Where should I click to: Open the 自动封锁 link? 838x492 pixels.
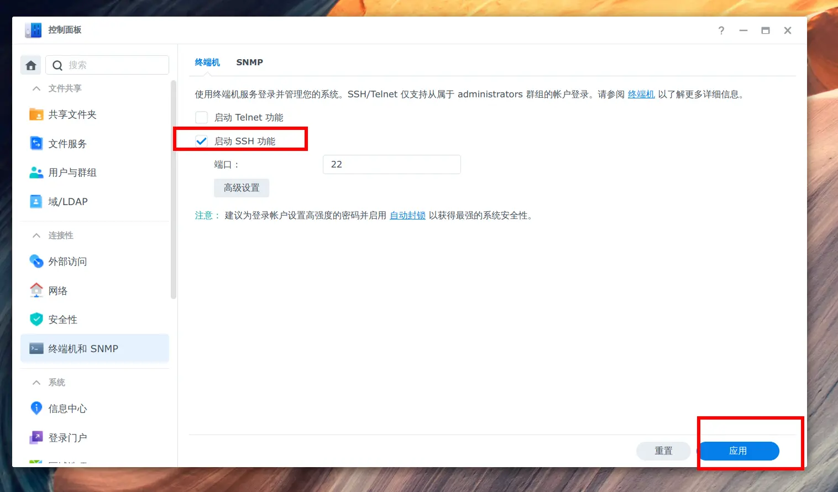pos(407,215)
